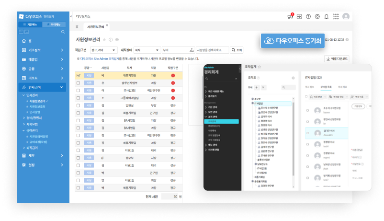
Task: Click the server switch icon in header
Action: point(299,16)
